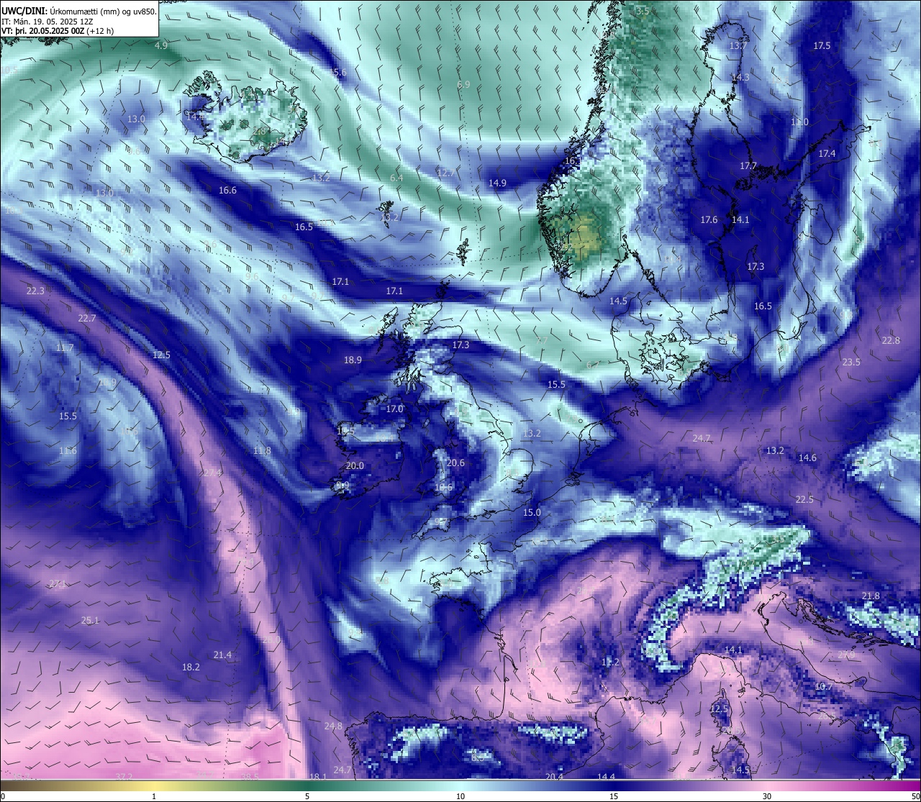Click the 15.6 value label
921x802 pixels.
(338, 73)
